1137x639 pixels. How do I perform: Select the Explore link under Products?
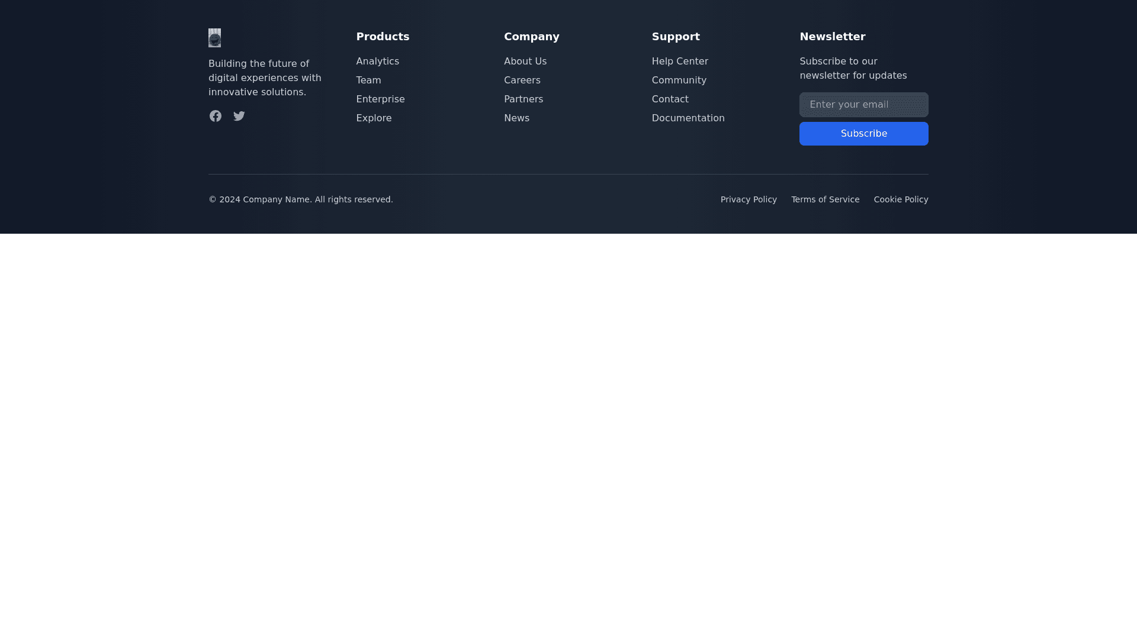(x=374, y=118)
